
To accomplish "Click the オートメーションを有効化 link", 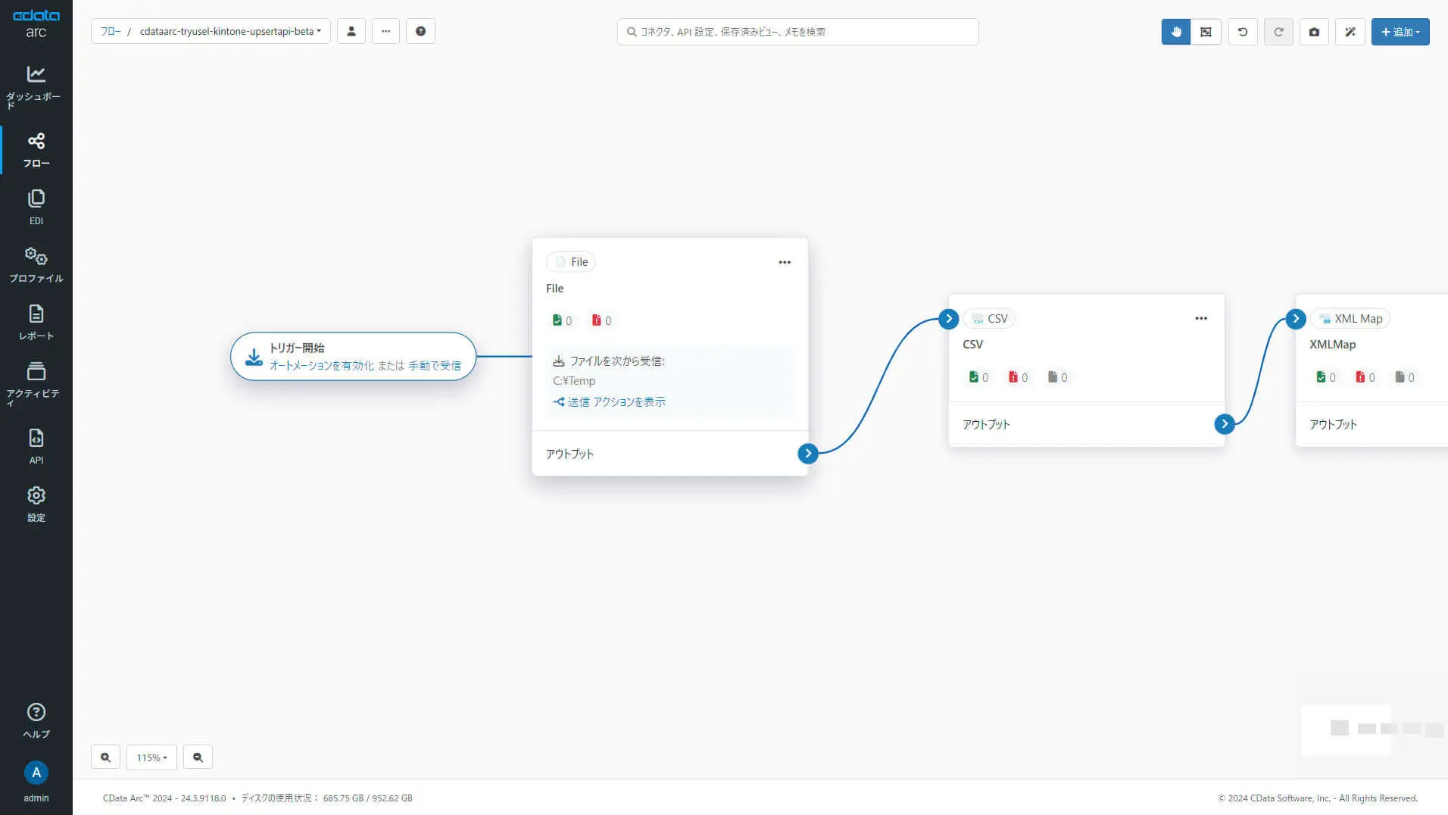I will 322,366.
